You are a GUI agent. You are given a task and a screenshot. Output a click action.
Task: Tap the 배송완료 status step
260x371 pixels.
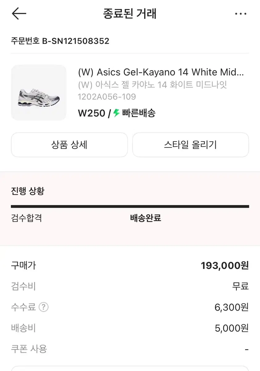click(146, 218)
